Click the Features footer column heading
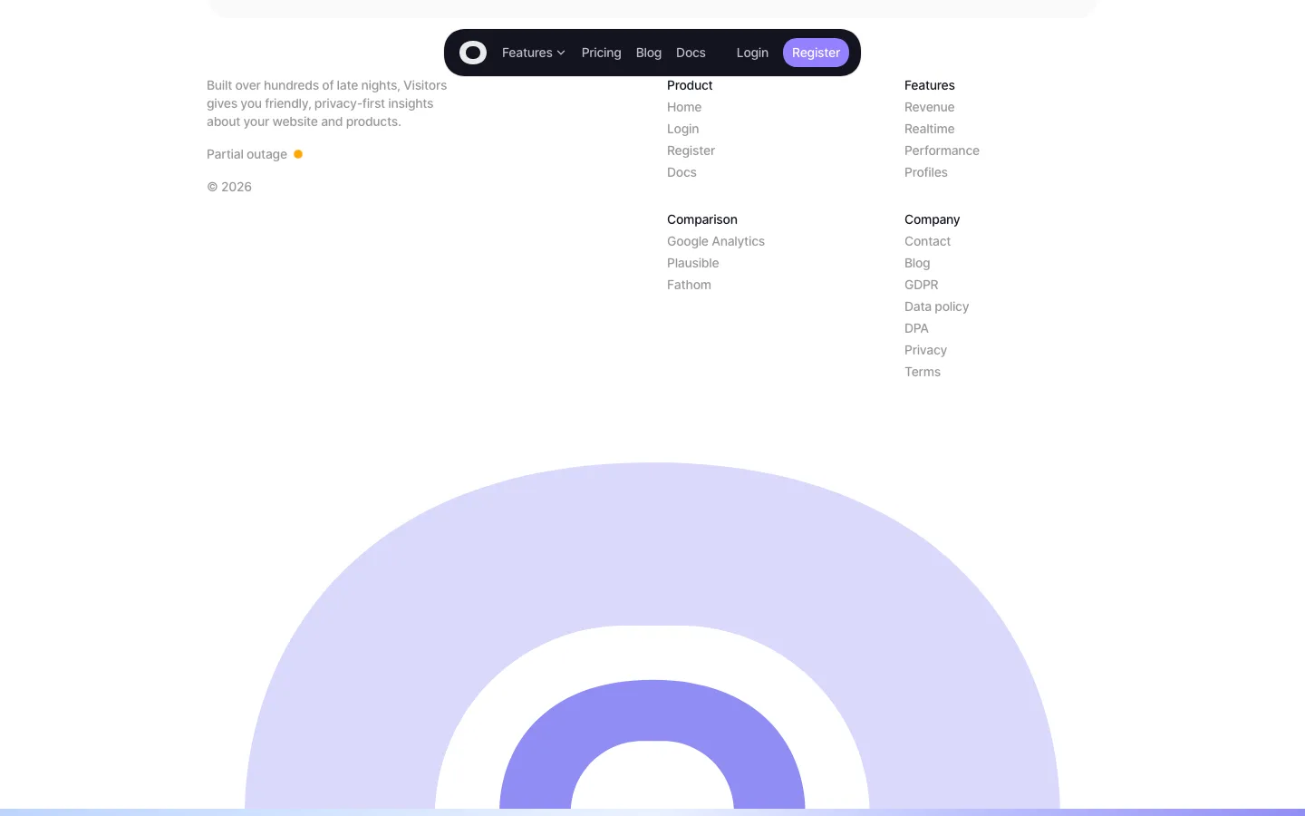This screenshot has width=1305, height=816. 930,85
